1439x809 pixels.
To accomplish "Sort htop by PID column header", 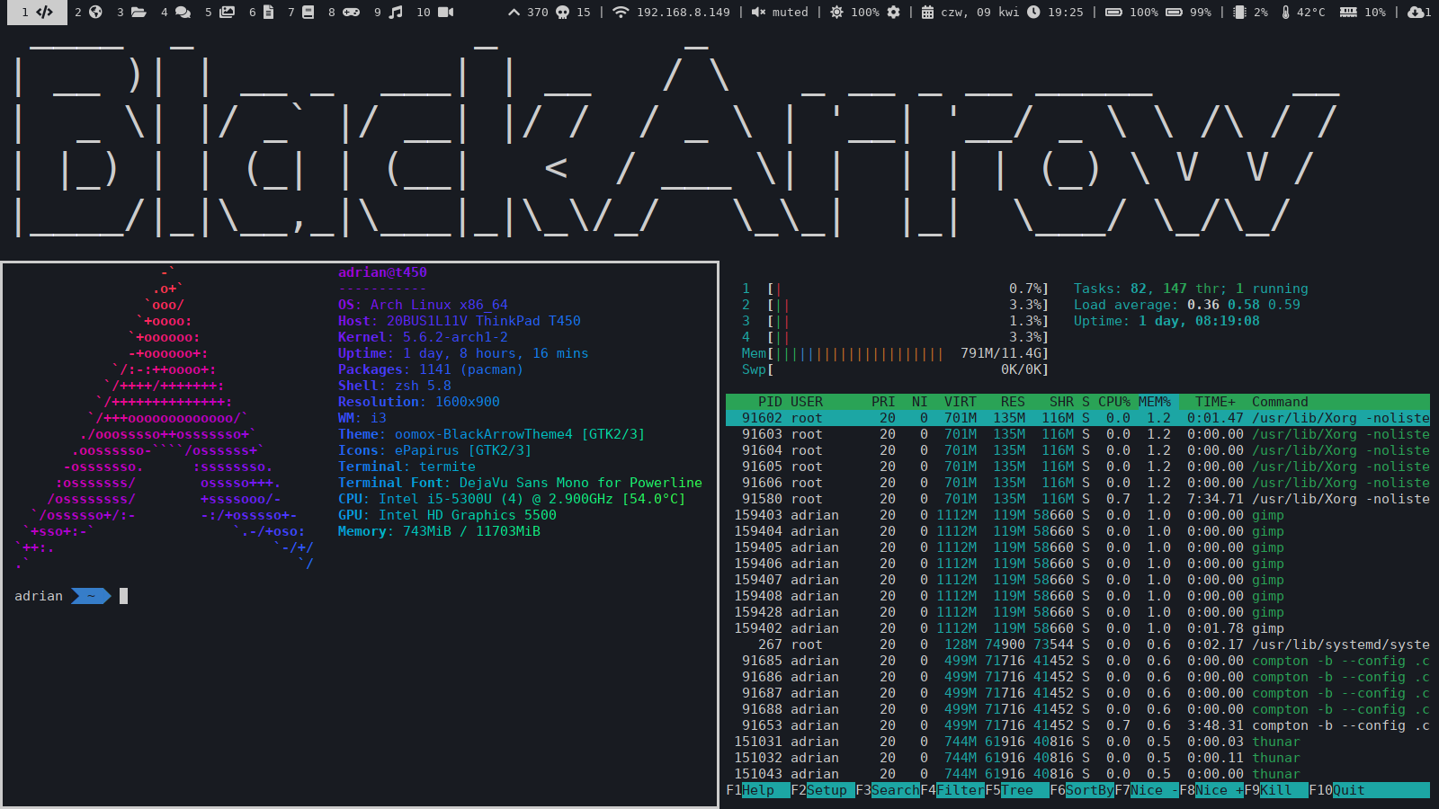I will (770, 402).
